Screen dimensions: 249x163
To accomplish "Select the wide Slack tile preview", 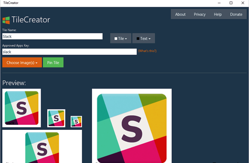I will click(x=42, y=147).
